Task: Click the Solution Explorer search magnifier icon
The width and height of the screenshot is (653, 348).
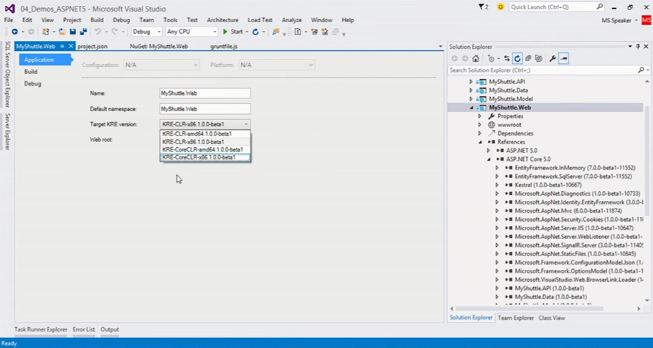Action: [x=641, y=70]
